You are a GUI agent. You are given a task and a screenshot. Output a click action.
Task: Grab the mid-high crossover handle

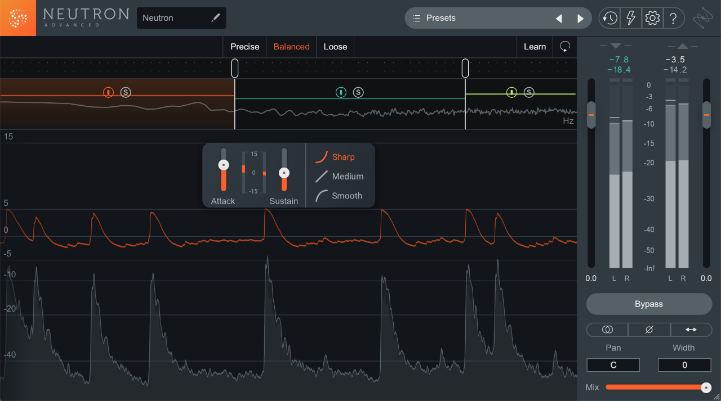(465, 68)
